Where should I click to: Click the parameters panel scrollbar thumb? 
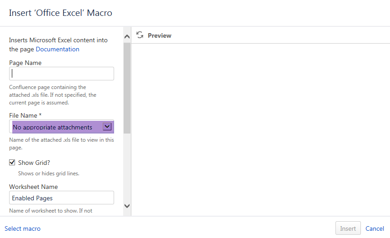[127, 88]
